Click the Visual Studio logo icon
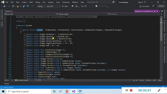Viewport: 167px width, 94px height. pyautogui.click(x=3, y=2)
